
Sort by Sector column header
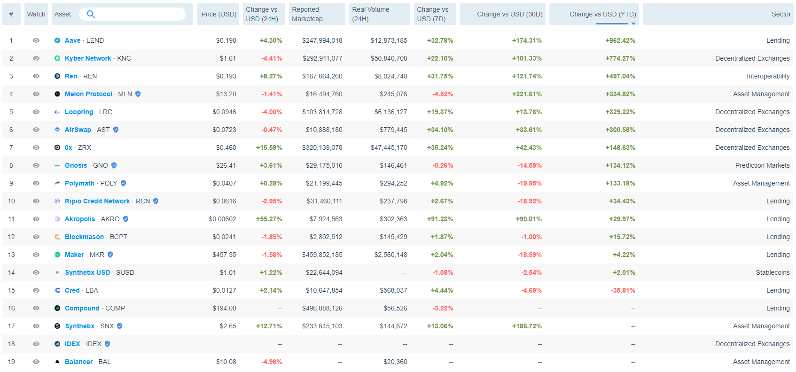780,14
